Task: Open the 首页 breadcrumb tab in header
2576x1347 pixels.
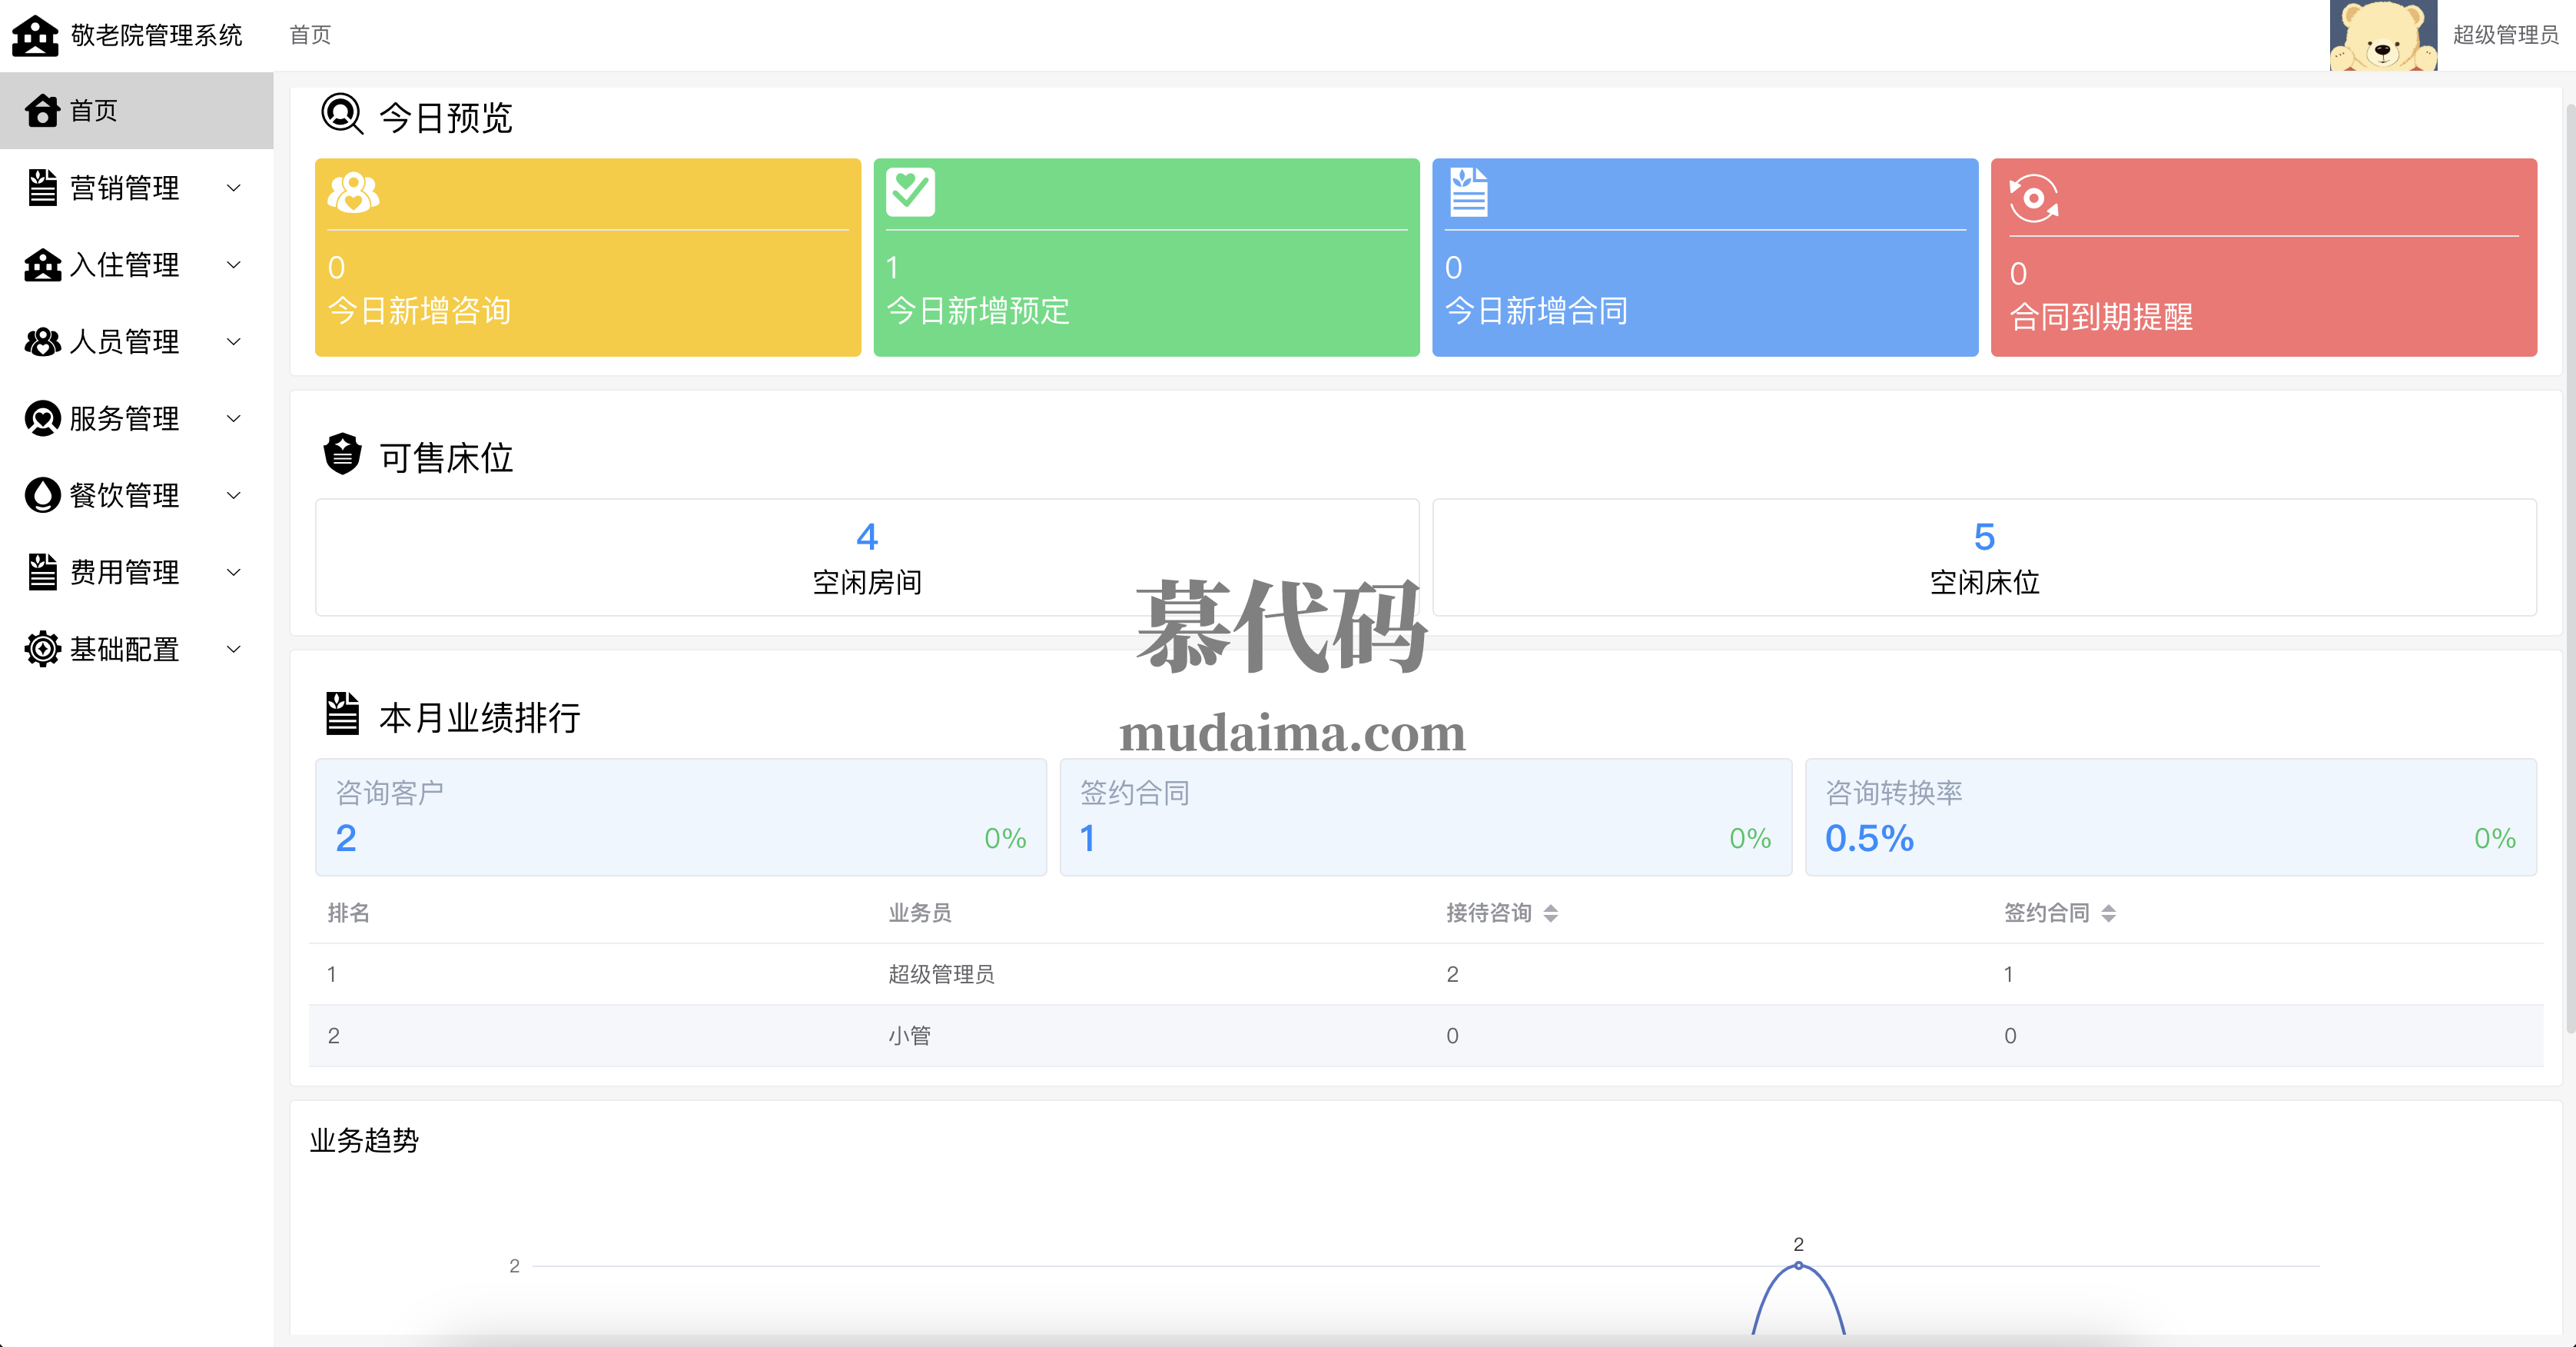Action: (x=310, y=35)
